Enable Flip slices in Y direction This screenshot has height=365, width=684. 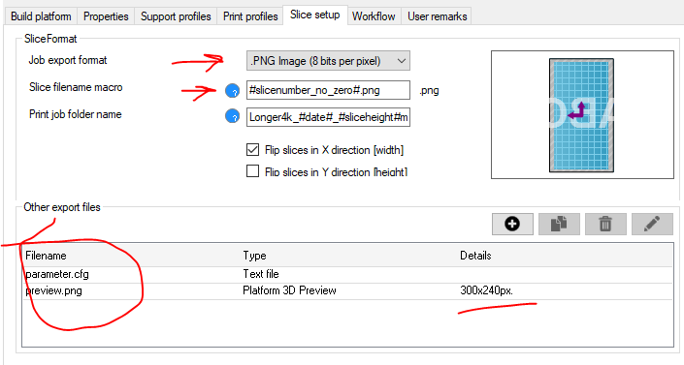point(252,171)
